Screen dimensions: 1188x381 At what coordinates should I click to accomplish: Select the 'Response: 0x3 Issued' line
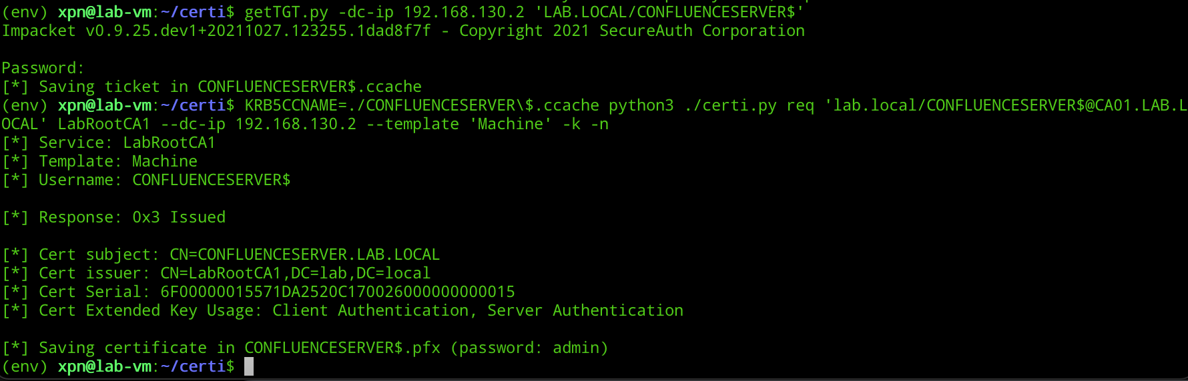[113, 217]
